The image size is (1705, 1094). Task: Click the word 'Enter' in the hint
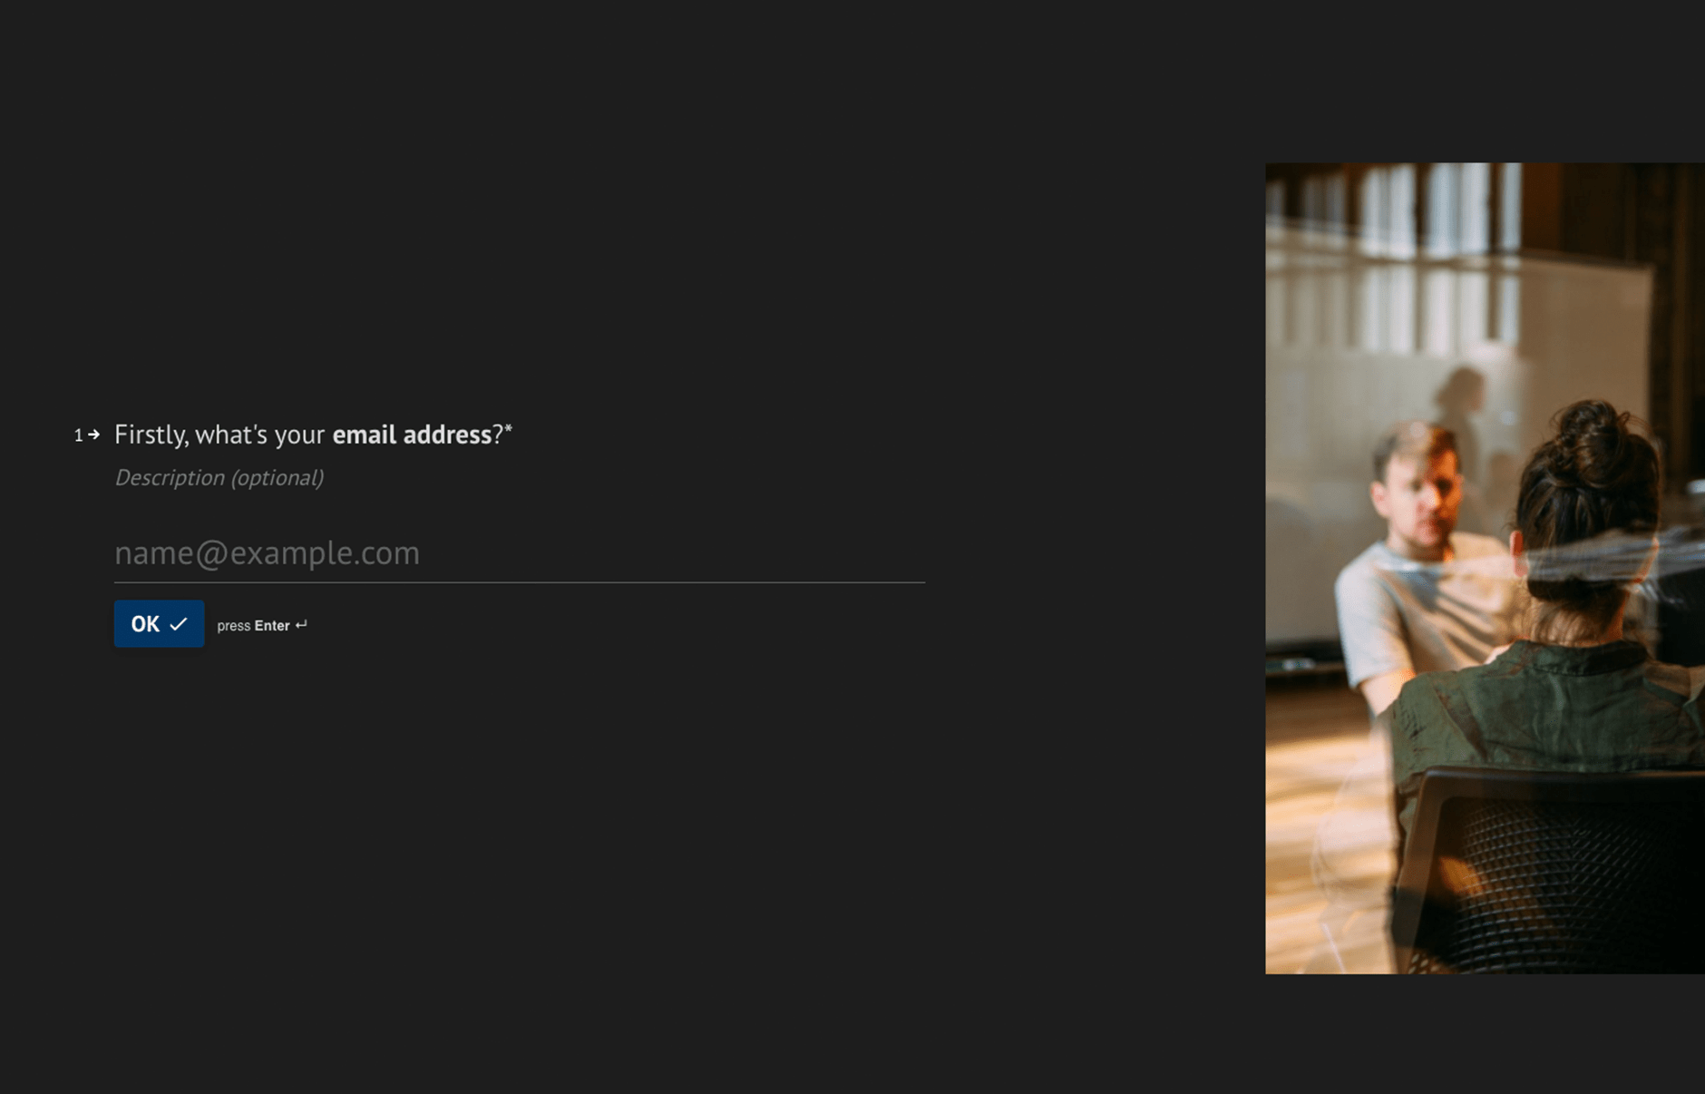272,625
